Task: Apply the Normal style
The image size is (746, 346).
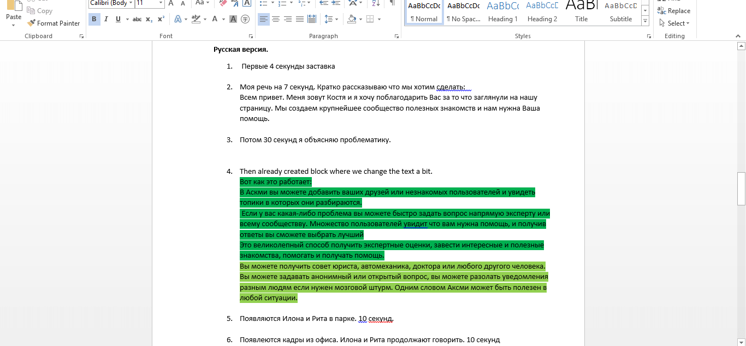Action: click(424, 12)
